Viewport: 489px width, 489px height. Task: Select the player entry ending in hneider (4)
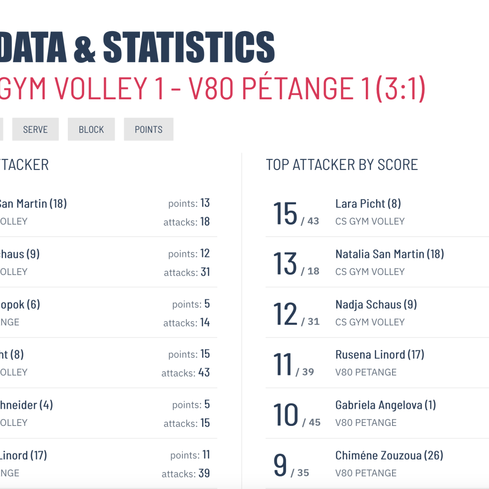click(x=26, y=405)
